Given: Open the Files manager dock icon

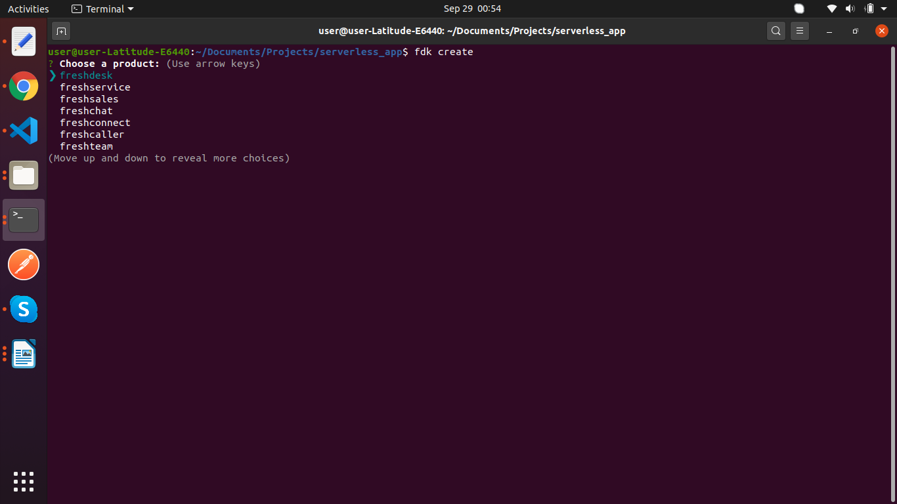Looking at the screenshot, I should 24,175.
